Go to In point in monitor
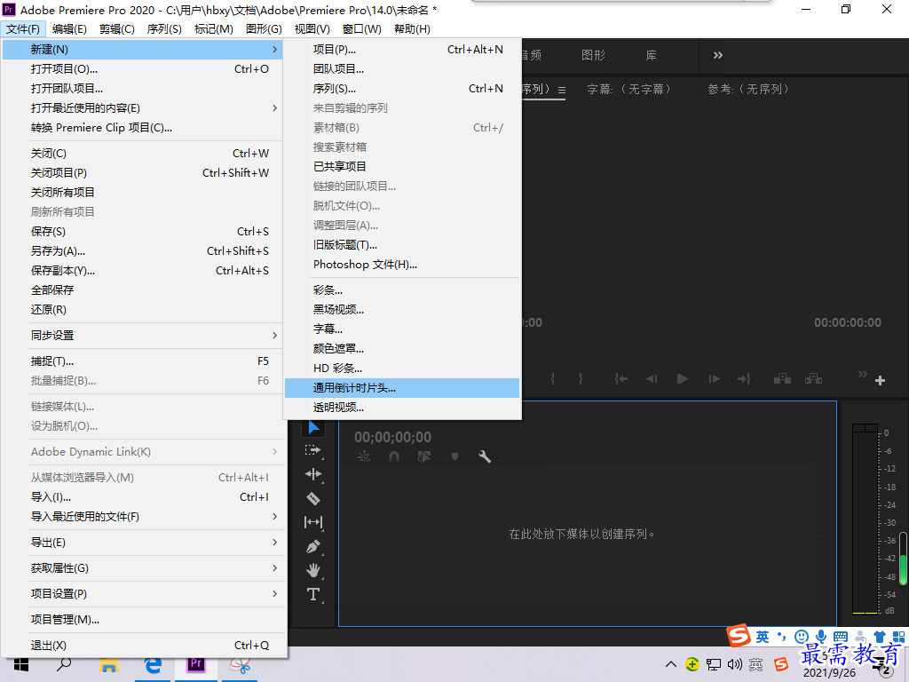The width and height of the screenshot is (909, 682). (620, 379)
